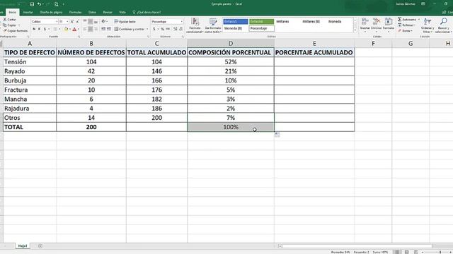Enable Ajustar texto wrap
This screenshot has height=254, width=453.
(125, 22)
